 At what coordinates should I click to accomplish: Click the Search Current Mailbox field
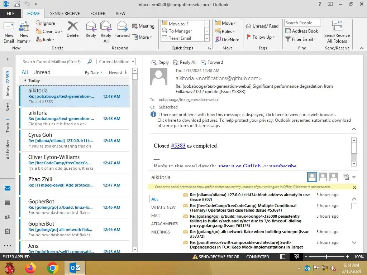[x=54, y=62]
